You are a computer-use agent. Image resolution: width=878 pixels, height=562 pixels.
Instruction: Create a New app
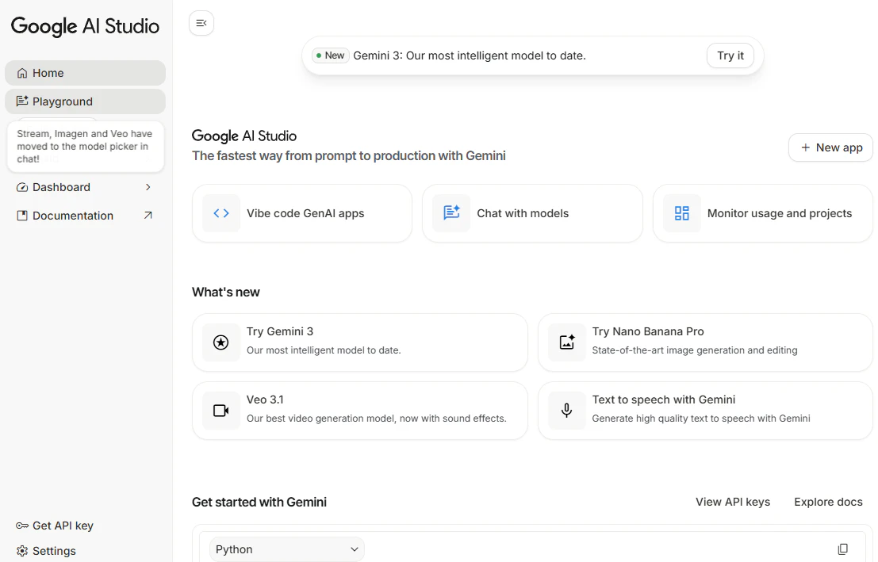pos(831,147)
